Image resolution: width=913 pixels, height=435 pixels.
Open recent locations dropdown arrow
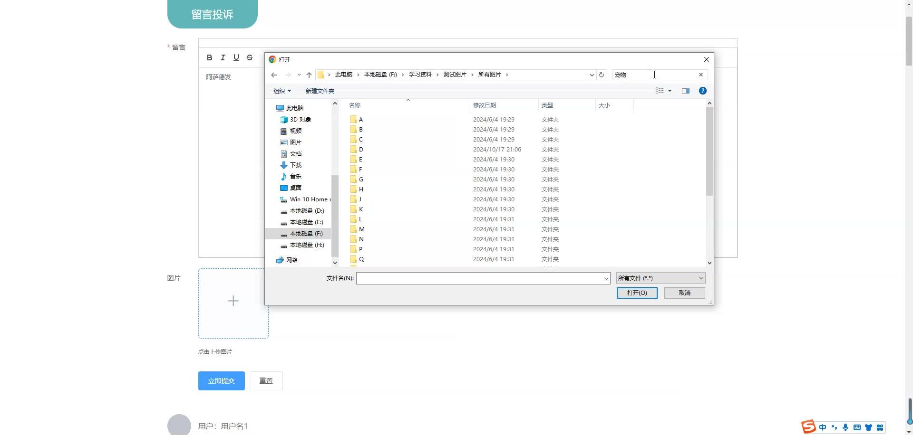(299, 75)
